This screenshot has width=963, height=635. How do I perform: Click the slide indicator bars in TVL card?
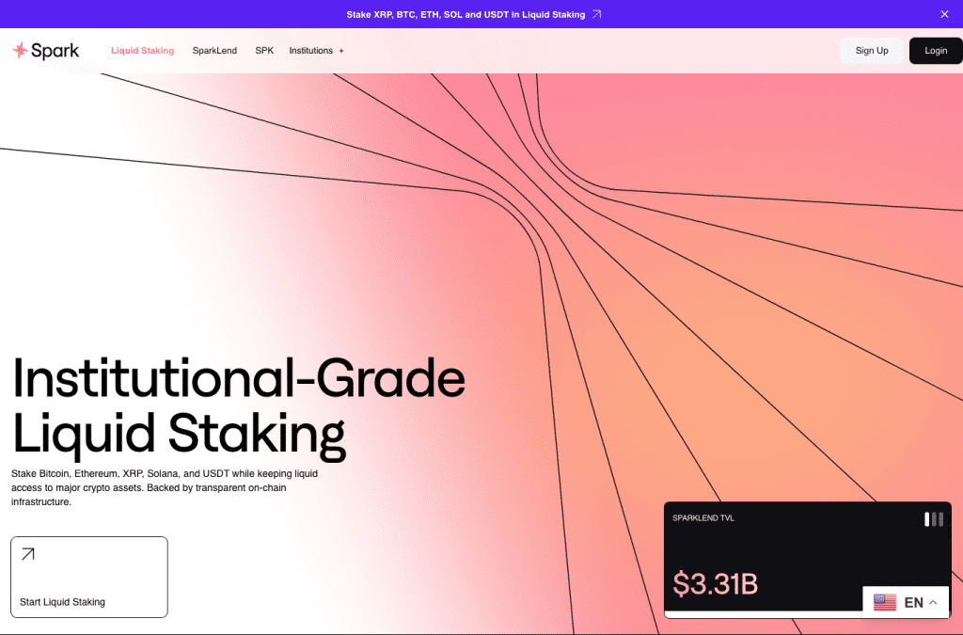coord(934,519)
